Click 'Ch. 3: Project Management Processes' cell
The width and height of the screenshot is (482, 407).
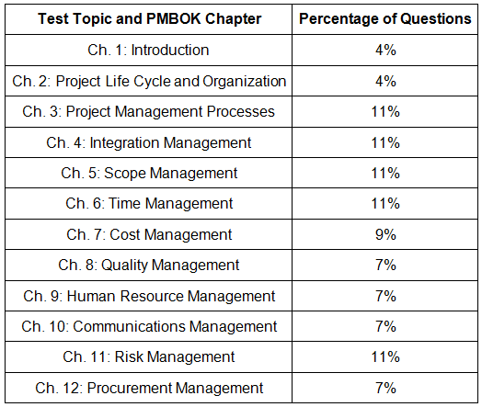point(148,112)
